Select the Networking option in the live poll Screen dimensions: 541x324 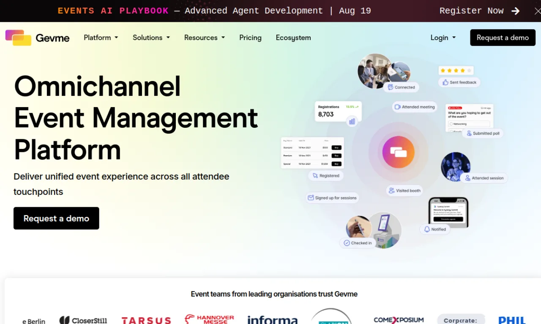tap(469, 124)
